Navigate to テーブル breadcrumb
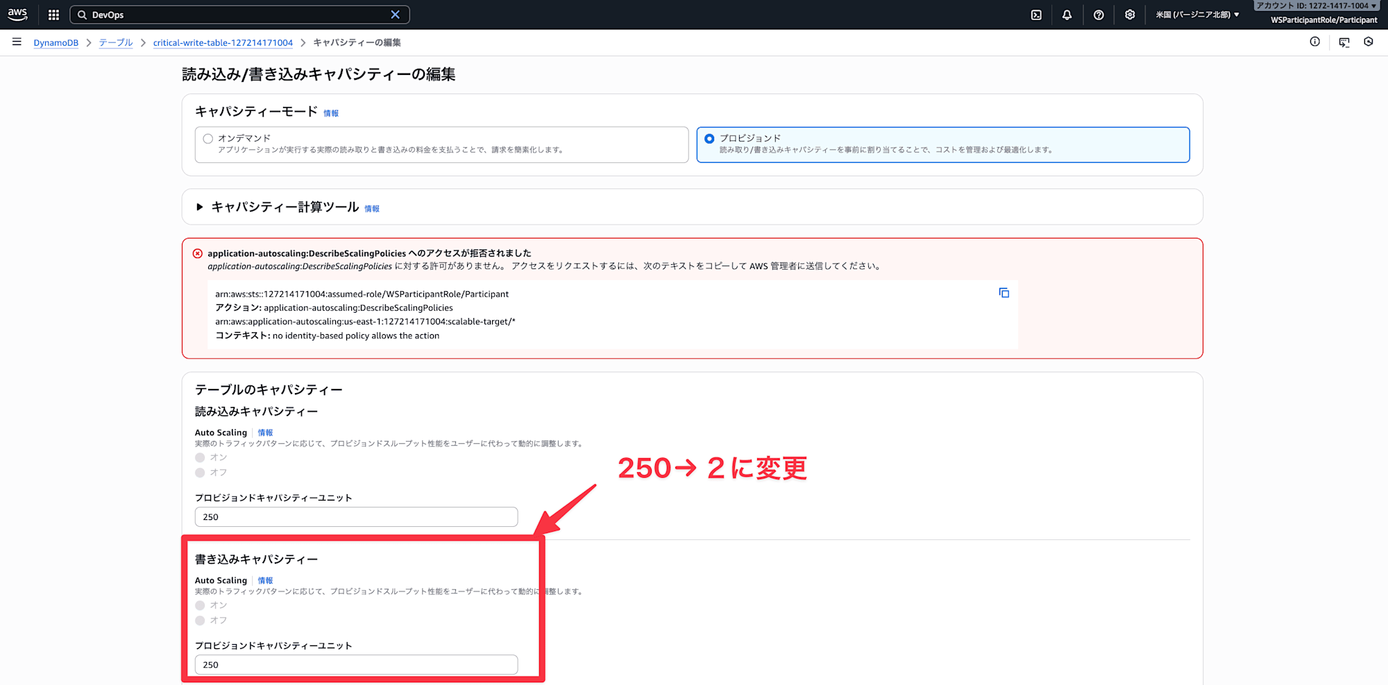 pos(115,43)
